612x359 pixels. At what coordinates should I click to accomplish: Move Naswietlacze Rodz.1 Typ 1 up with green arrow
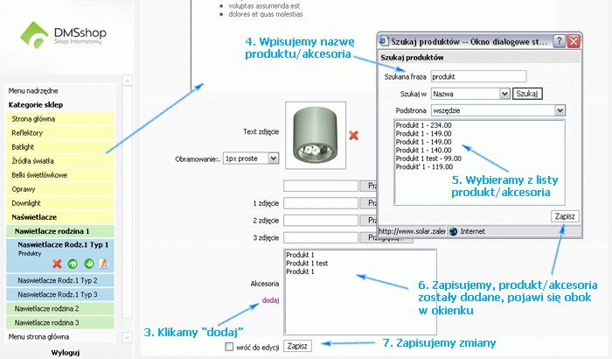click(x=73, y=264)
